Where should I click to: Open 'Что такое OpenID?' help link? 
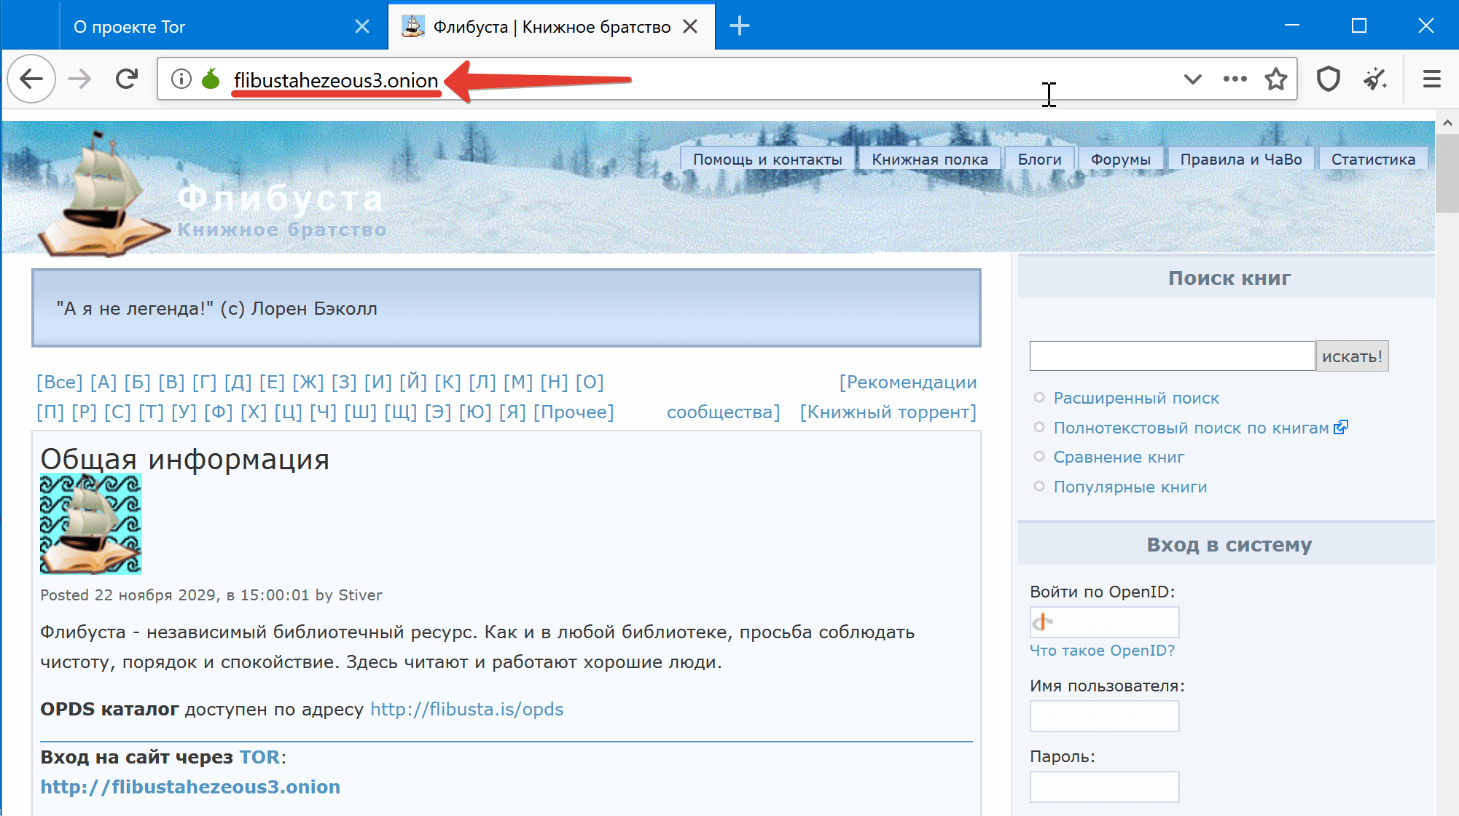(x=1102, y=650)
